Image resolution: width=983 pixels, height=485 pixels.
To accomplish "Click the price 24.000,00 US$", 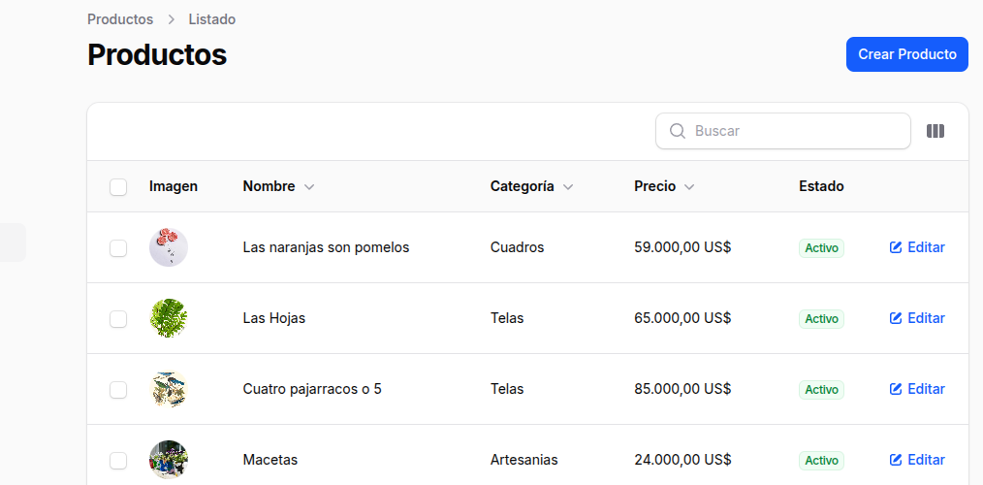I will pyautogui.click(x=682, y=460).
